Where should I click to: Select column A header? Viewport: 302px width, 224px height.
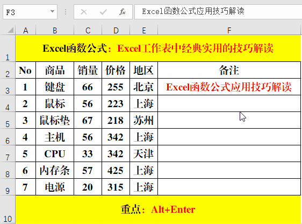pyautogui.click(x=26, y=30)
